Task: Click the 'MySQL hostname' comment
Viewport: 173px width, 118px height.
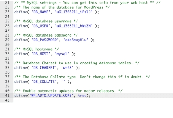Action: (37, 49)
